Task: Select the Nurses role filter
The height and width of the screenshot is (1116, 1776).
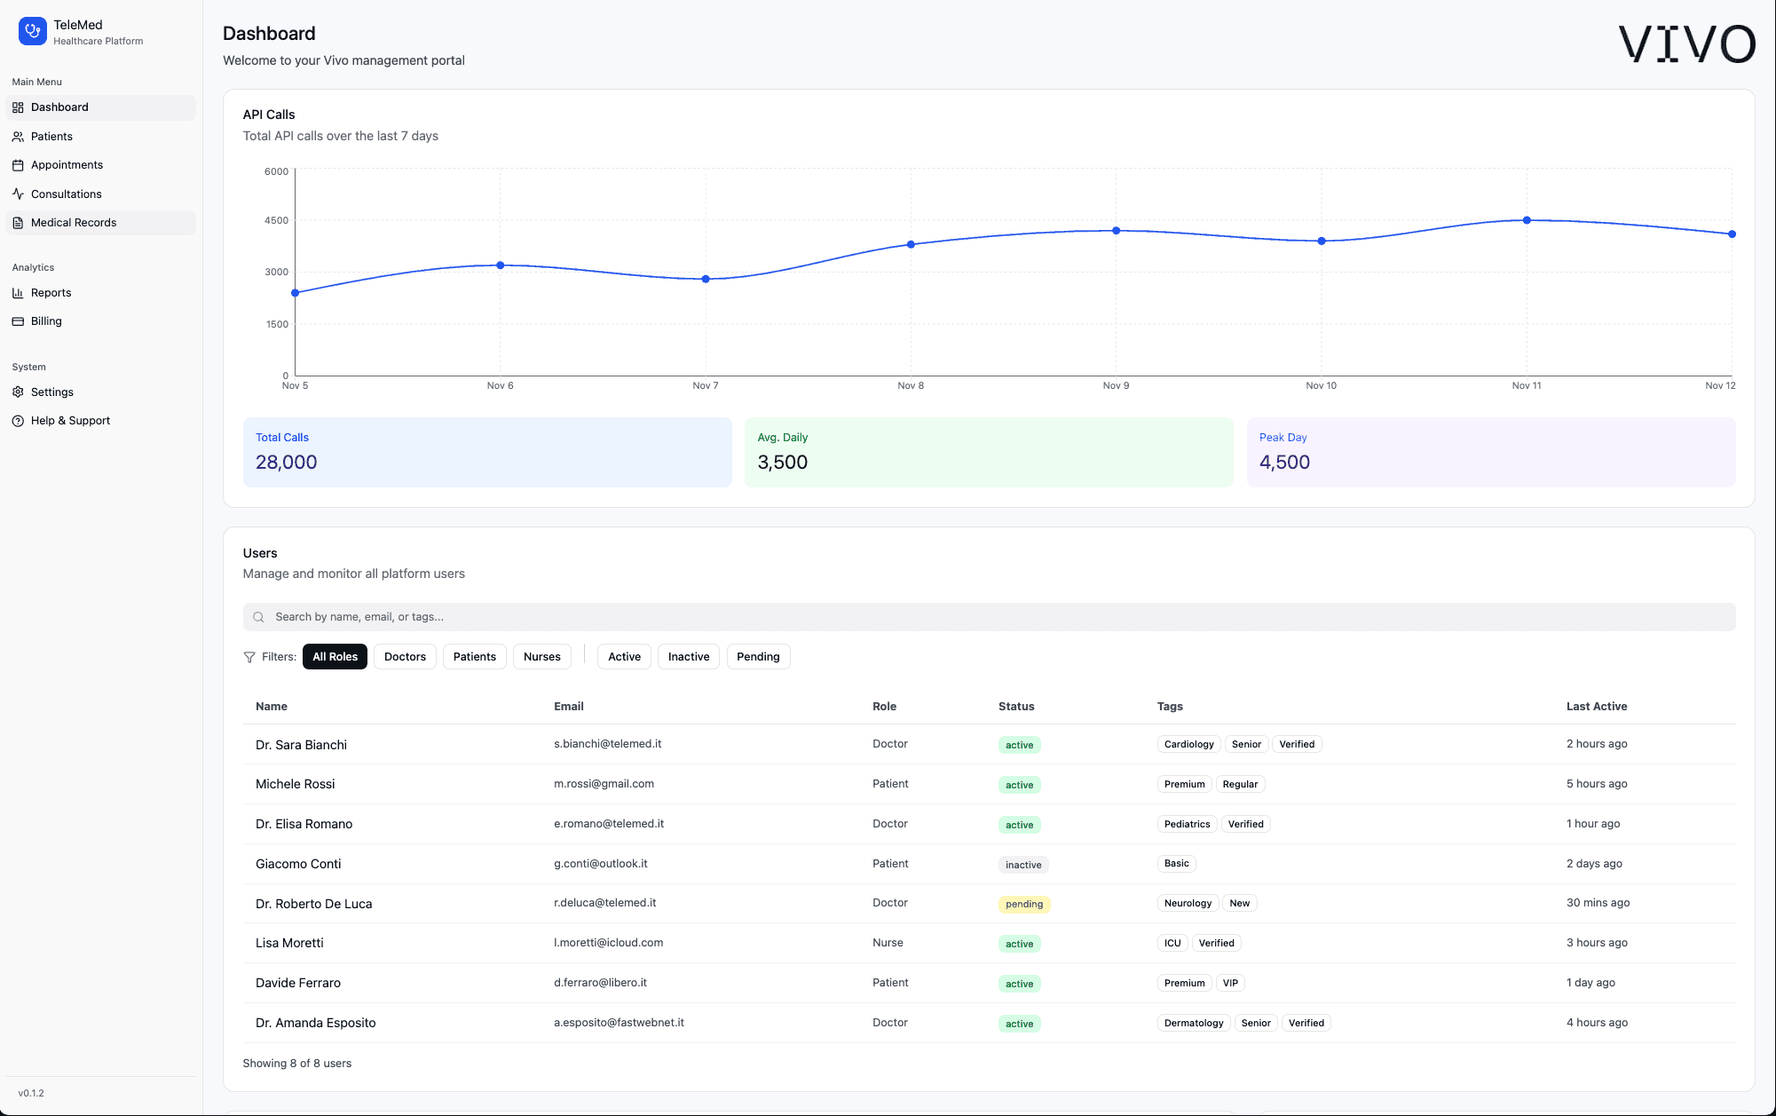Action: click(541, 656)
